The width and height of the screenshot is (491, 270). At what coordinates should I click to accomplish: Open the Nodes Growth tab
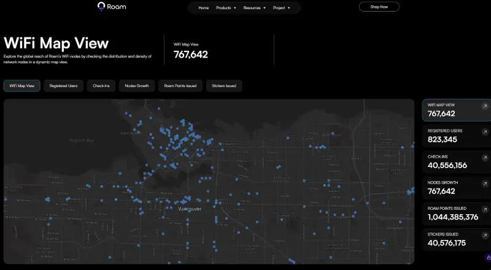[137, 86]
